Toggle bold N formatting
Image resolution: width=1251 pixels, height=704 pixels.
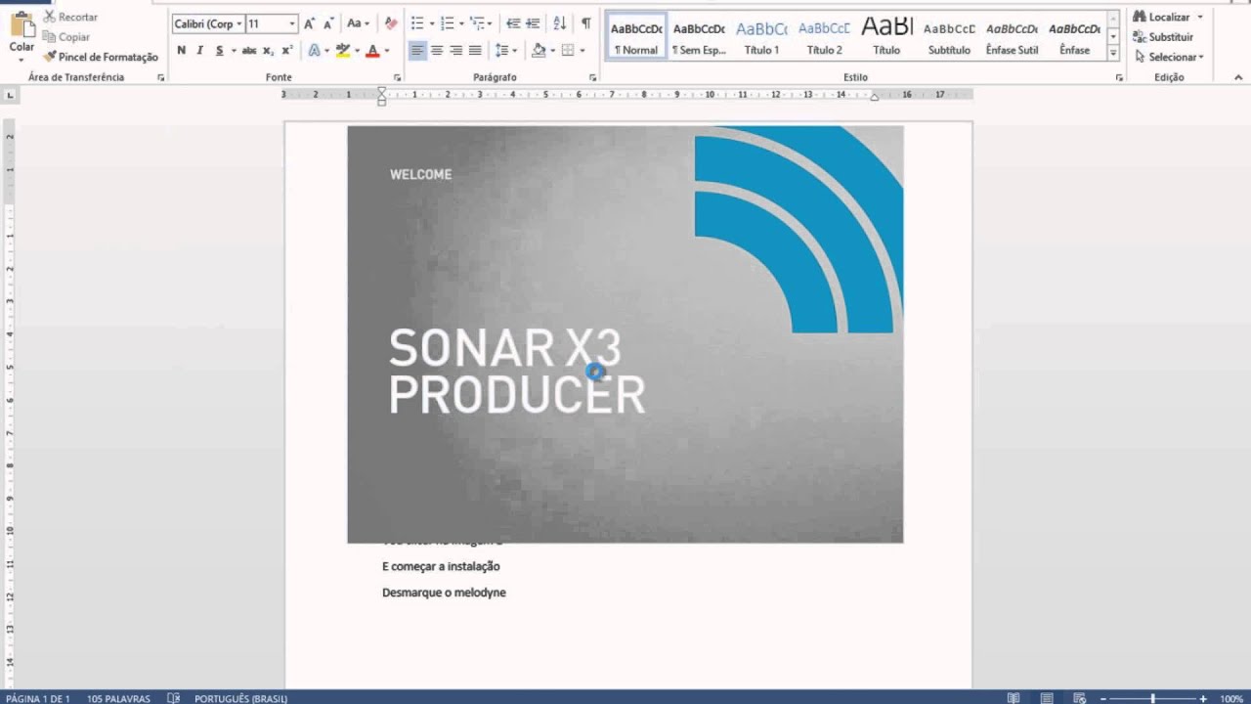[181, 50]
